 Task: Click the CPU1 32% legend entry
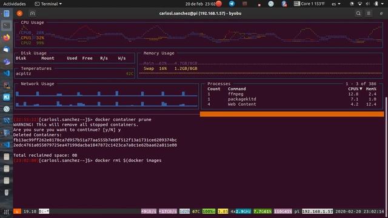[x=32, y=38]
